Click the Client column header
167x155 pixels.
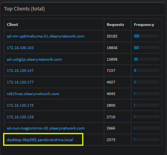12,25
